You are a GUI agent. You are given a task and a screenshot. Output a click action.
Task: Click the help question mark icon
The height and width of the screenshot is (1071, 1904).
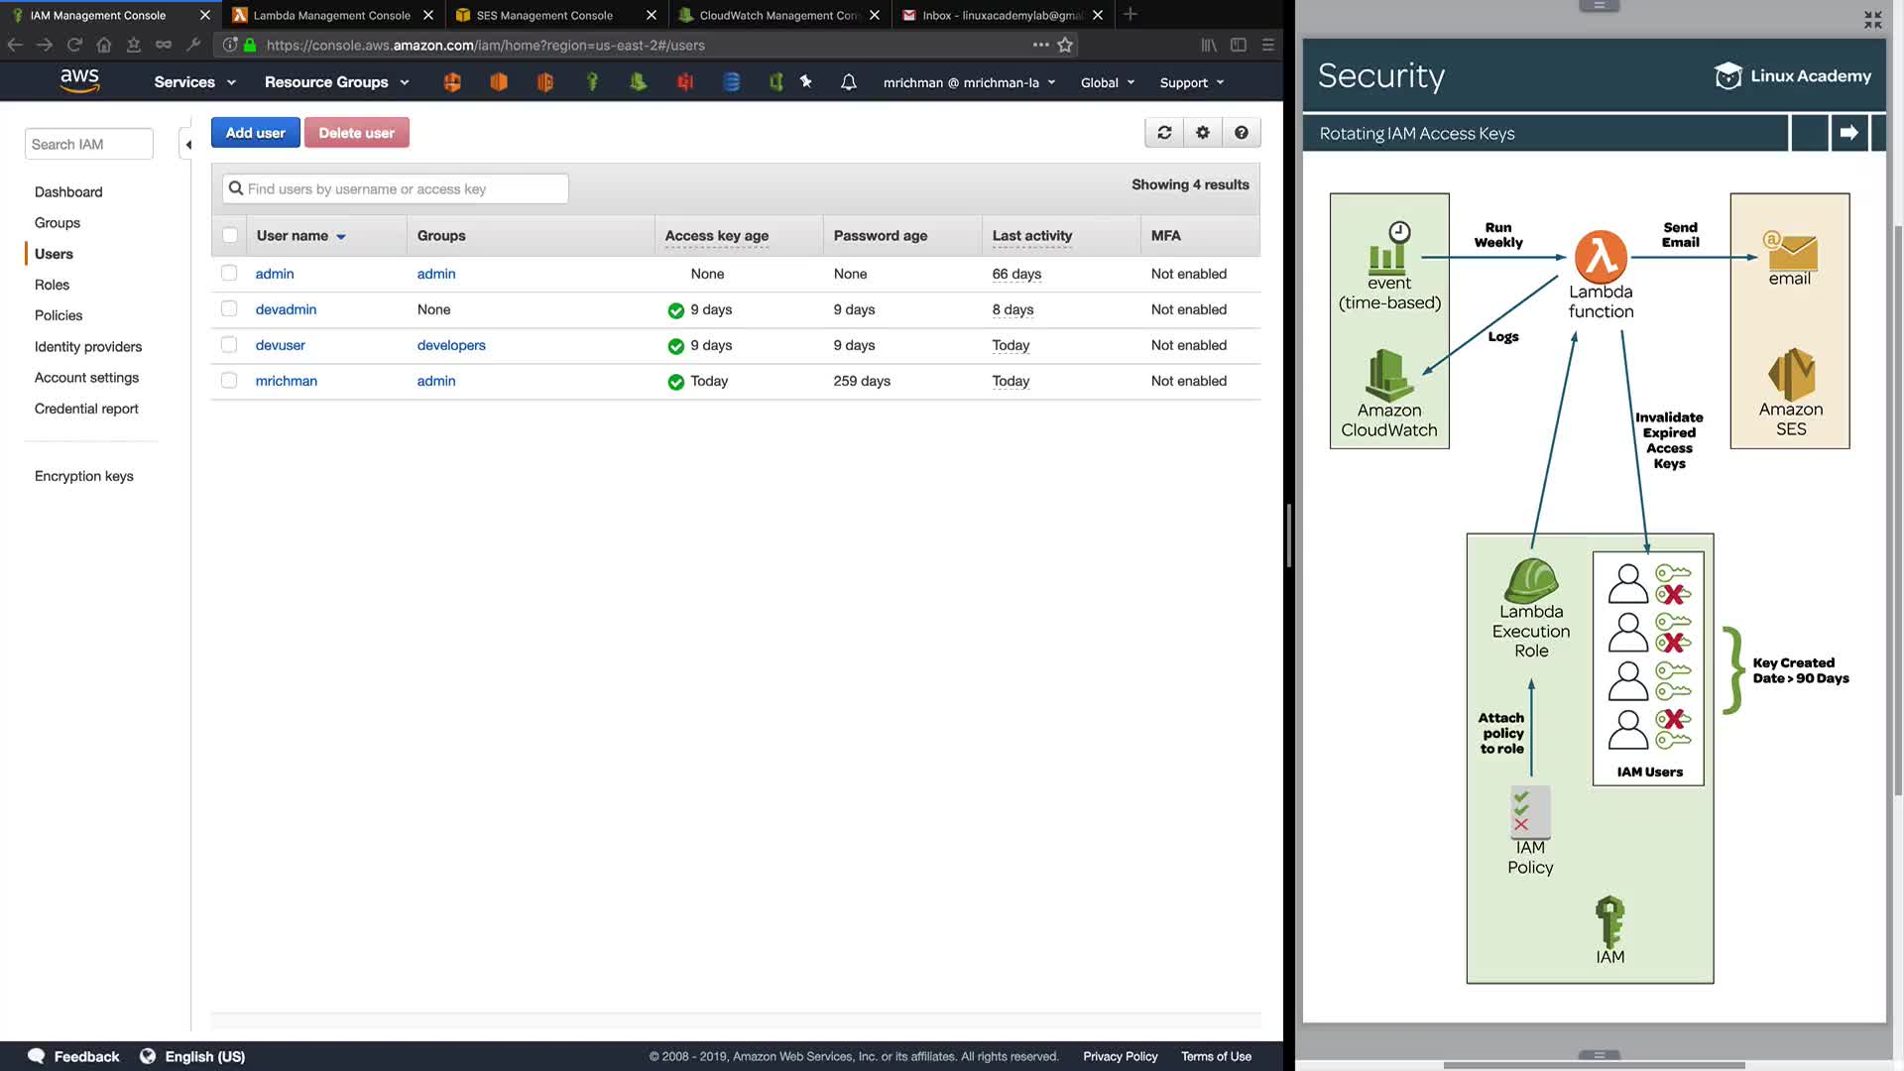click(1241, 133)
